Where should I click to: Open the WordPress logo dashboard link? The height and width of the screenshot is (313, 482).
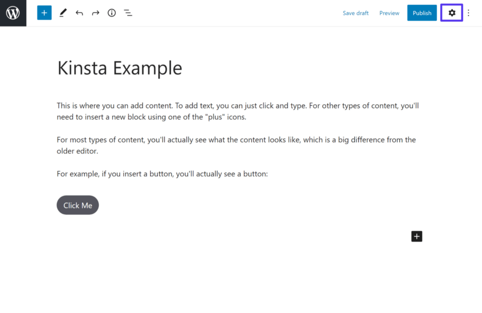(13, 13)
